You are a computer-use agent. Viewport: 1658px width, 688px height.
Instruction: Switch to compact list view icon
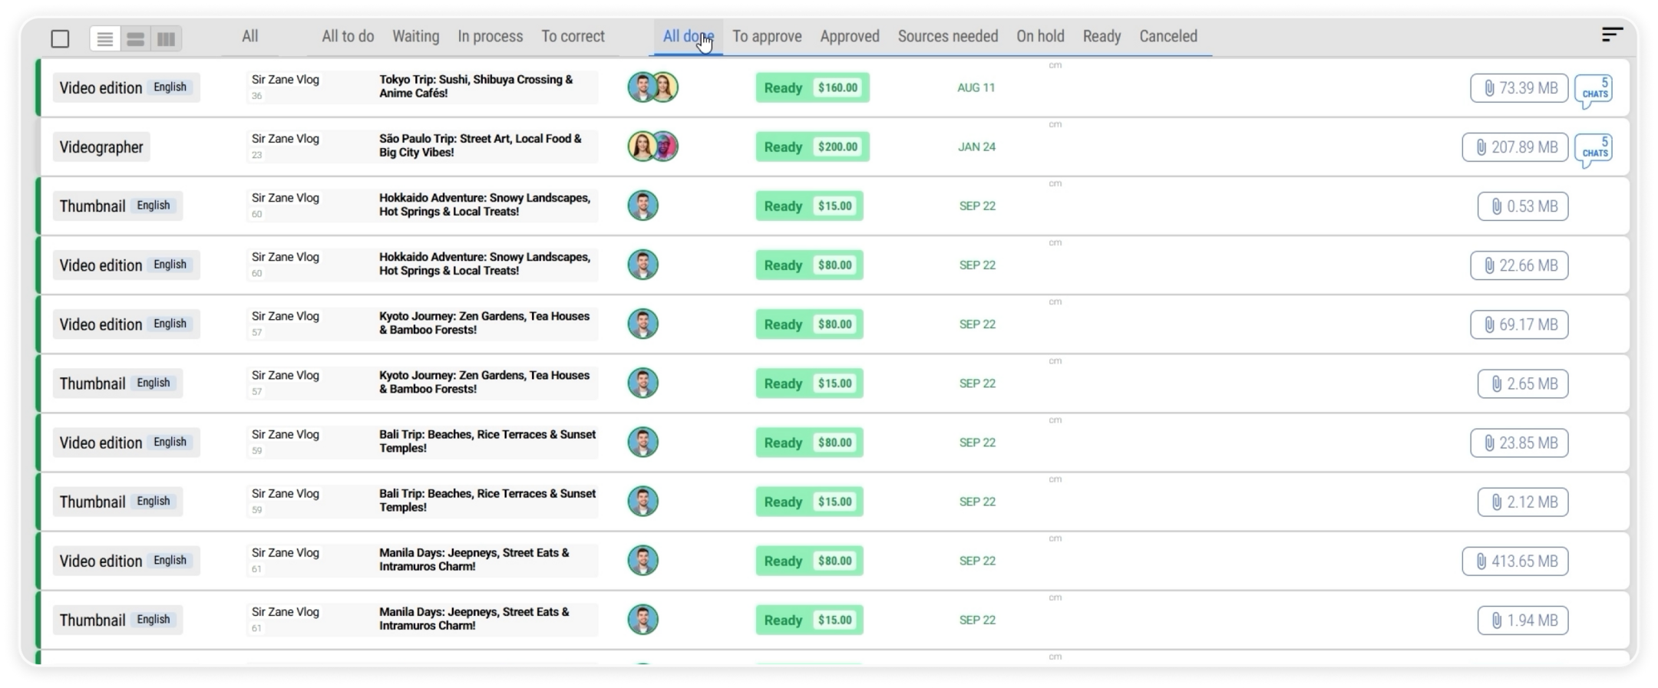105,39
